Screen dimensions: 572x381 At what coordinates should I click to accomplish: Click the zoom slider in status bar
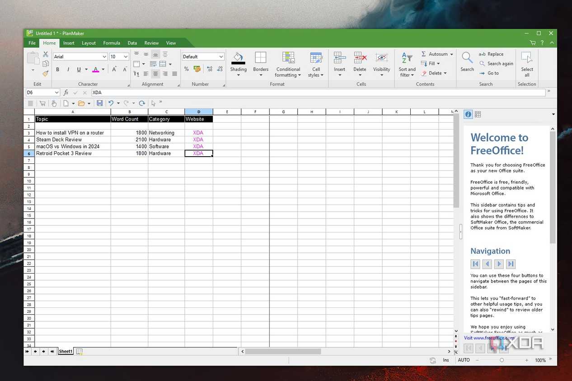point(502,360)
